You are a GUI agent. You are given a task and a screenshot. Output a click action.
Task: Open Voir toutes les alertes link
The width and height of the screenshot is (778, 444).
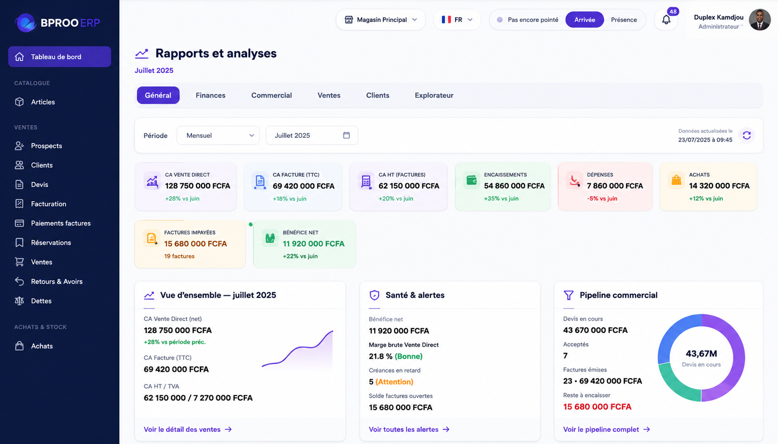point(409,429)
